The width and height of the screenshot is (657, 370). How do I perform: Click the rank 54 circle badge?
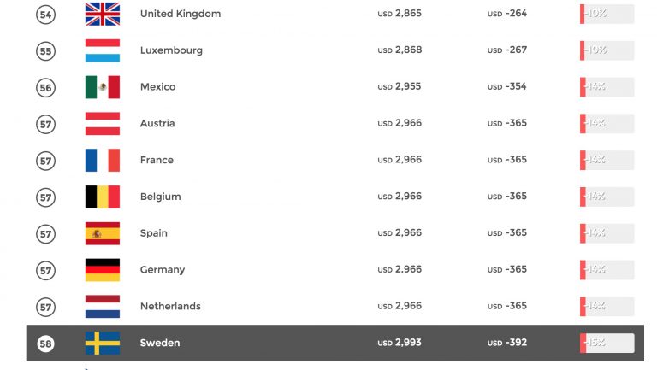coord(46,15)
